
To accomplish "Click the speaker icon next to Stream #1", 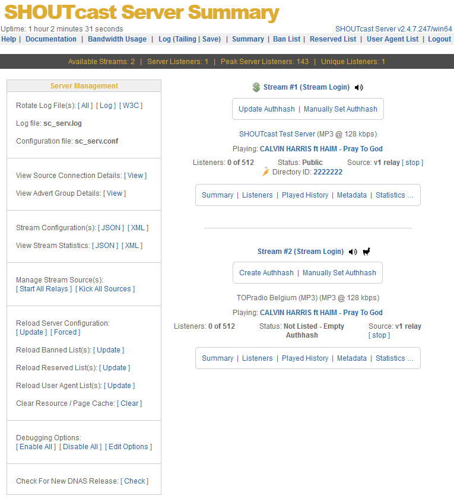I will point(358,87).
